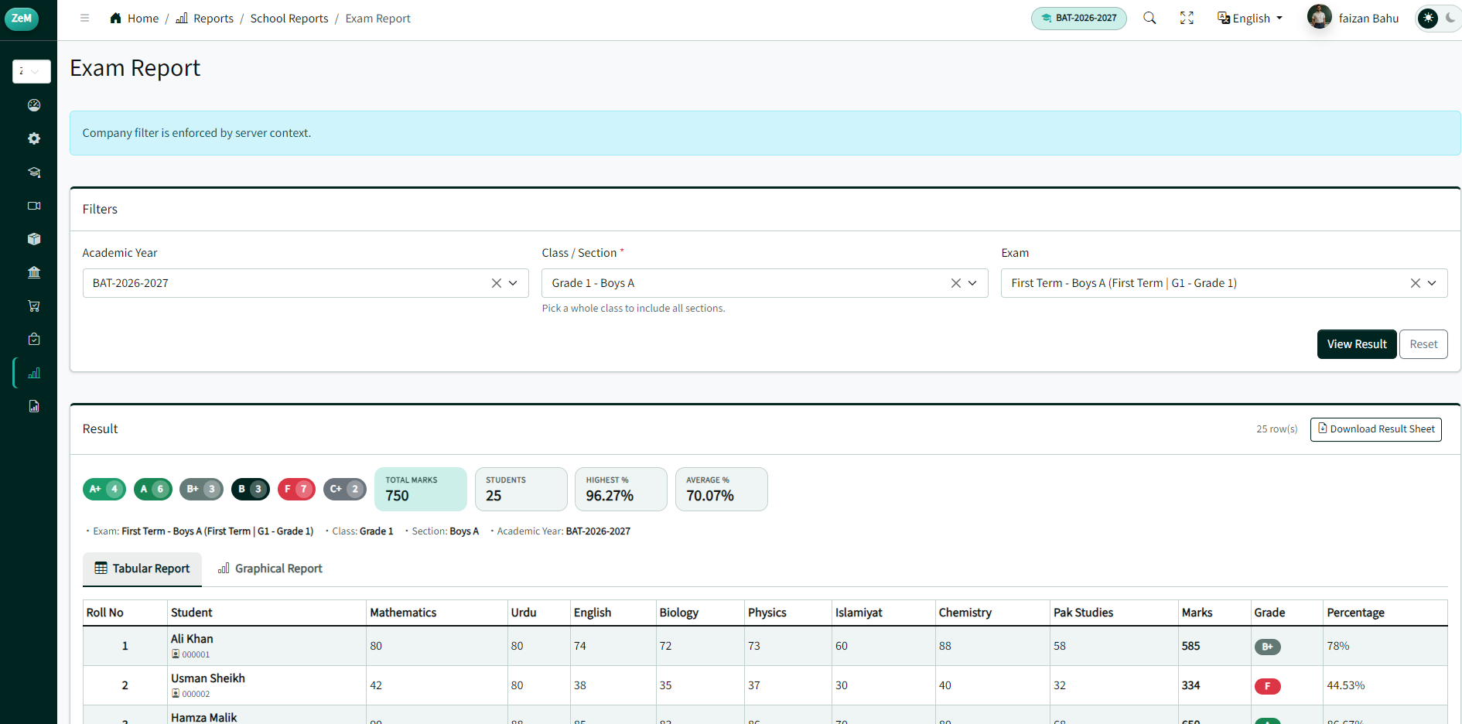This screenshot has height=724, width=1462.
Task: Click the Reset button
Action: click(x=1423, y=344)
